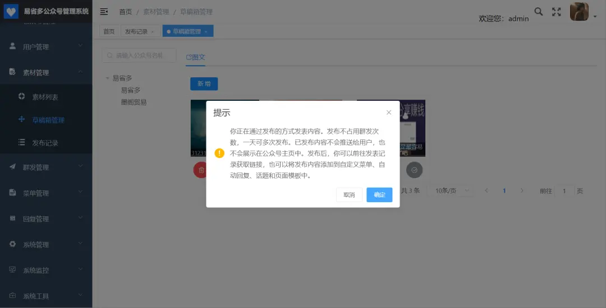
Task: Click the red delete trash icon
Action: [x=201, y=170]
